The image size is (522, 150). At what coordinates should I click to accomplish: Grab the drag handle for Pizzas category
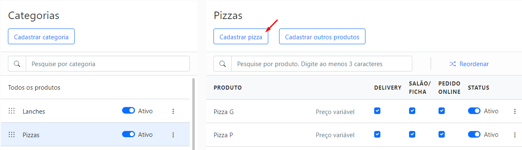(x=12, y=135)
